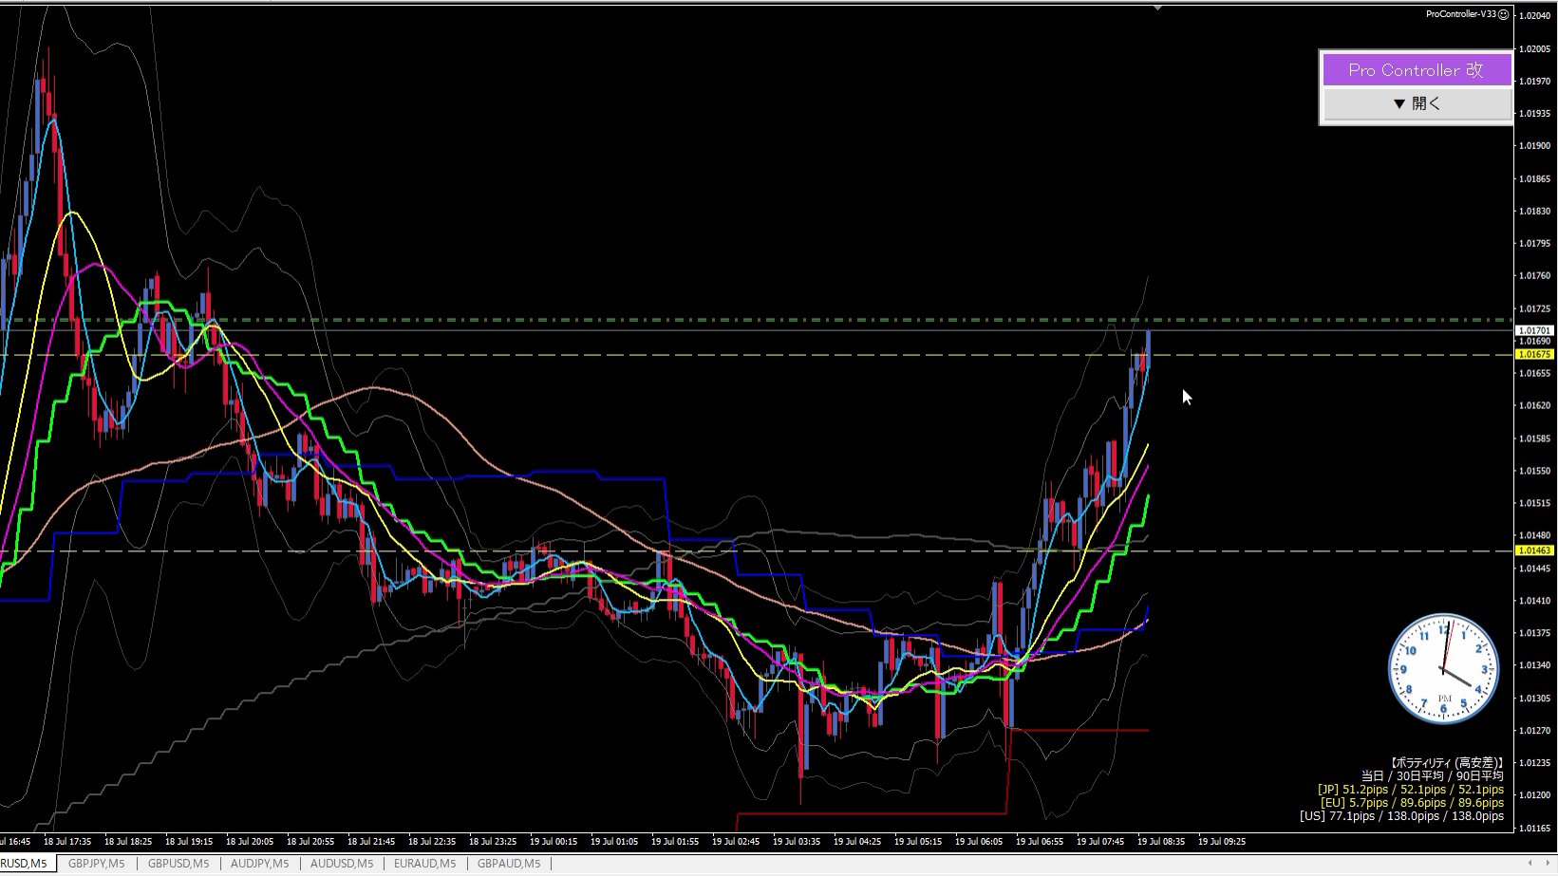1558x876 pixels.
Task: Switch to the EURAUD,M5 chart tab
Action: point(424,864)
